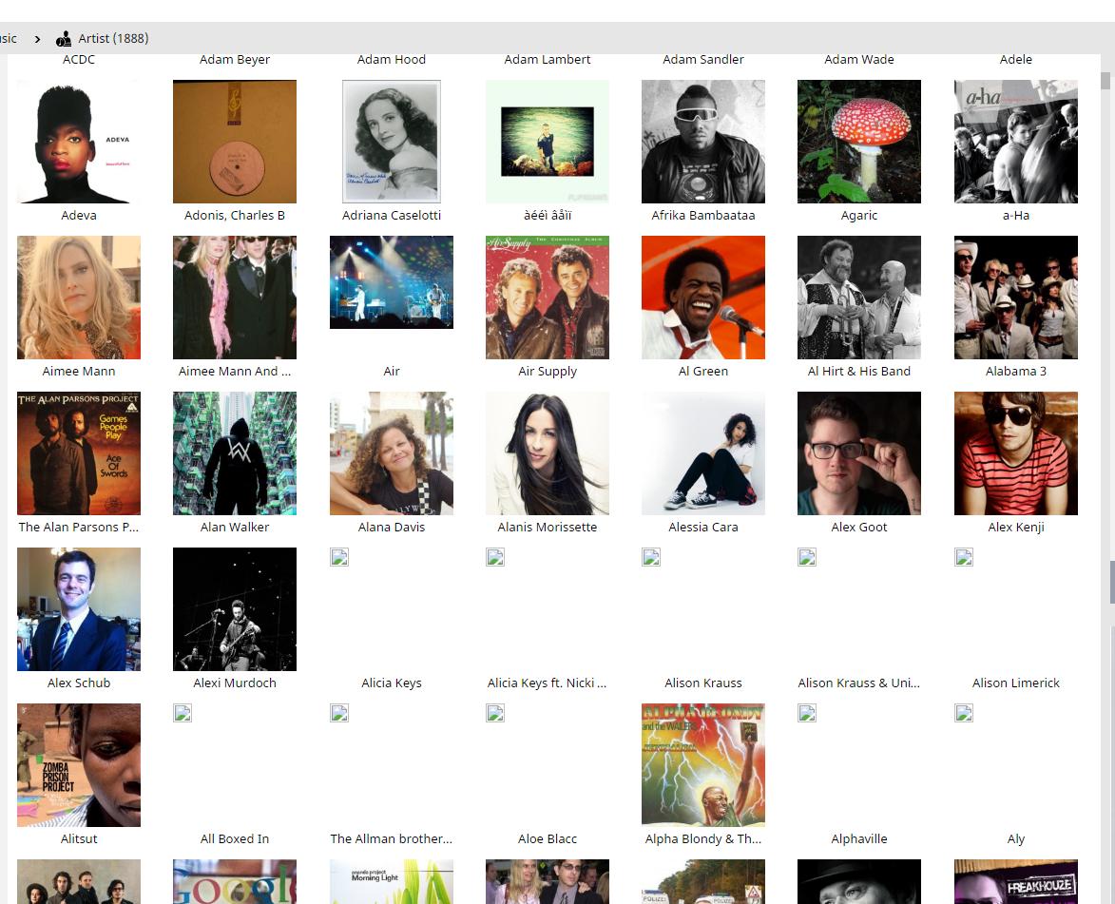This screenshot has width=1115, height=904.
Task: Select the missing image icon for Alison Krauss
Action: click(x=651, y=557)
